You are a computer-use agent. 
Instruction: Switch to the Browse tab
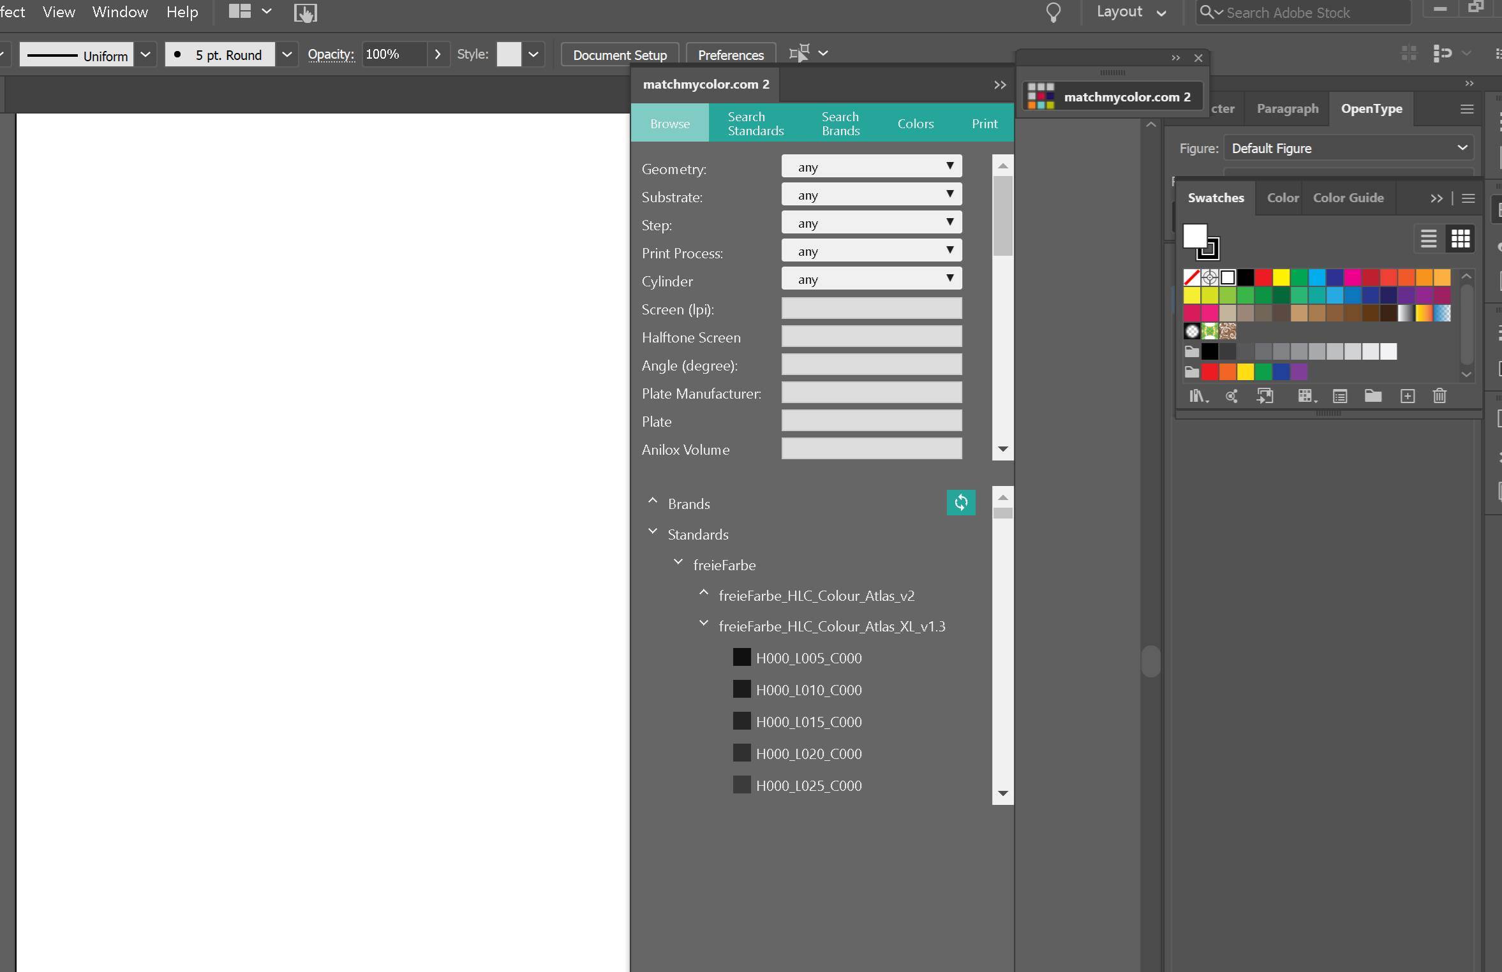coord(670,123)
